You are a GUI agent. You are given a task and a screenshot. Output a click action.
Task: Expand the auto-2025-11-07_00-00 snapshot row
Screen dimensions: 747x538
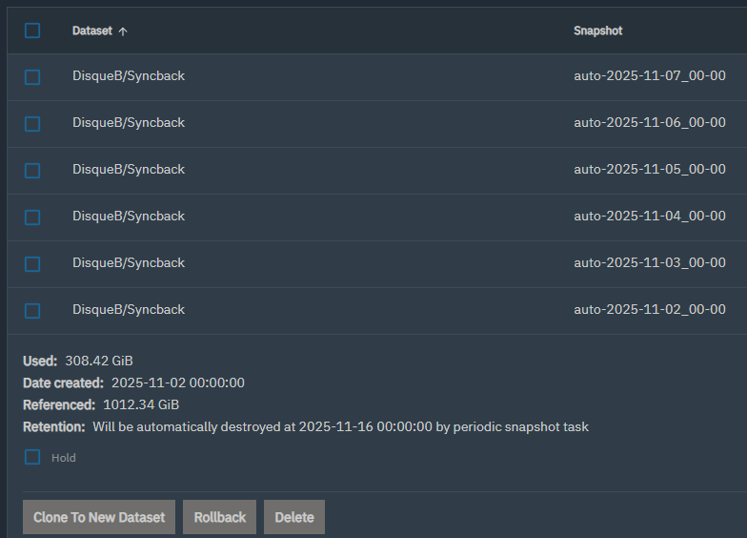pos(377,76)
